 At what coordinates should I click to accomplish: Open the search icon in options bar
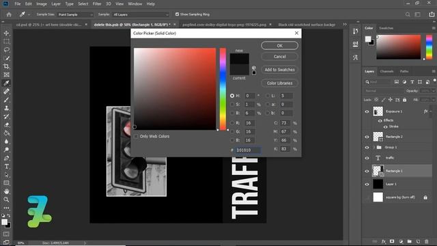point(408,14)
